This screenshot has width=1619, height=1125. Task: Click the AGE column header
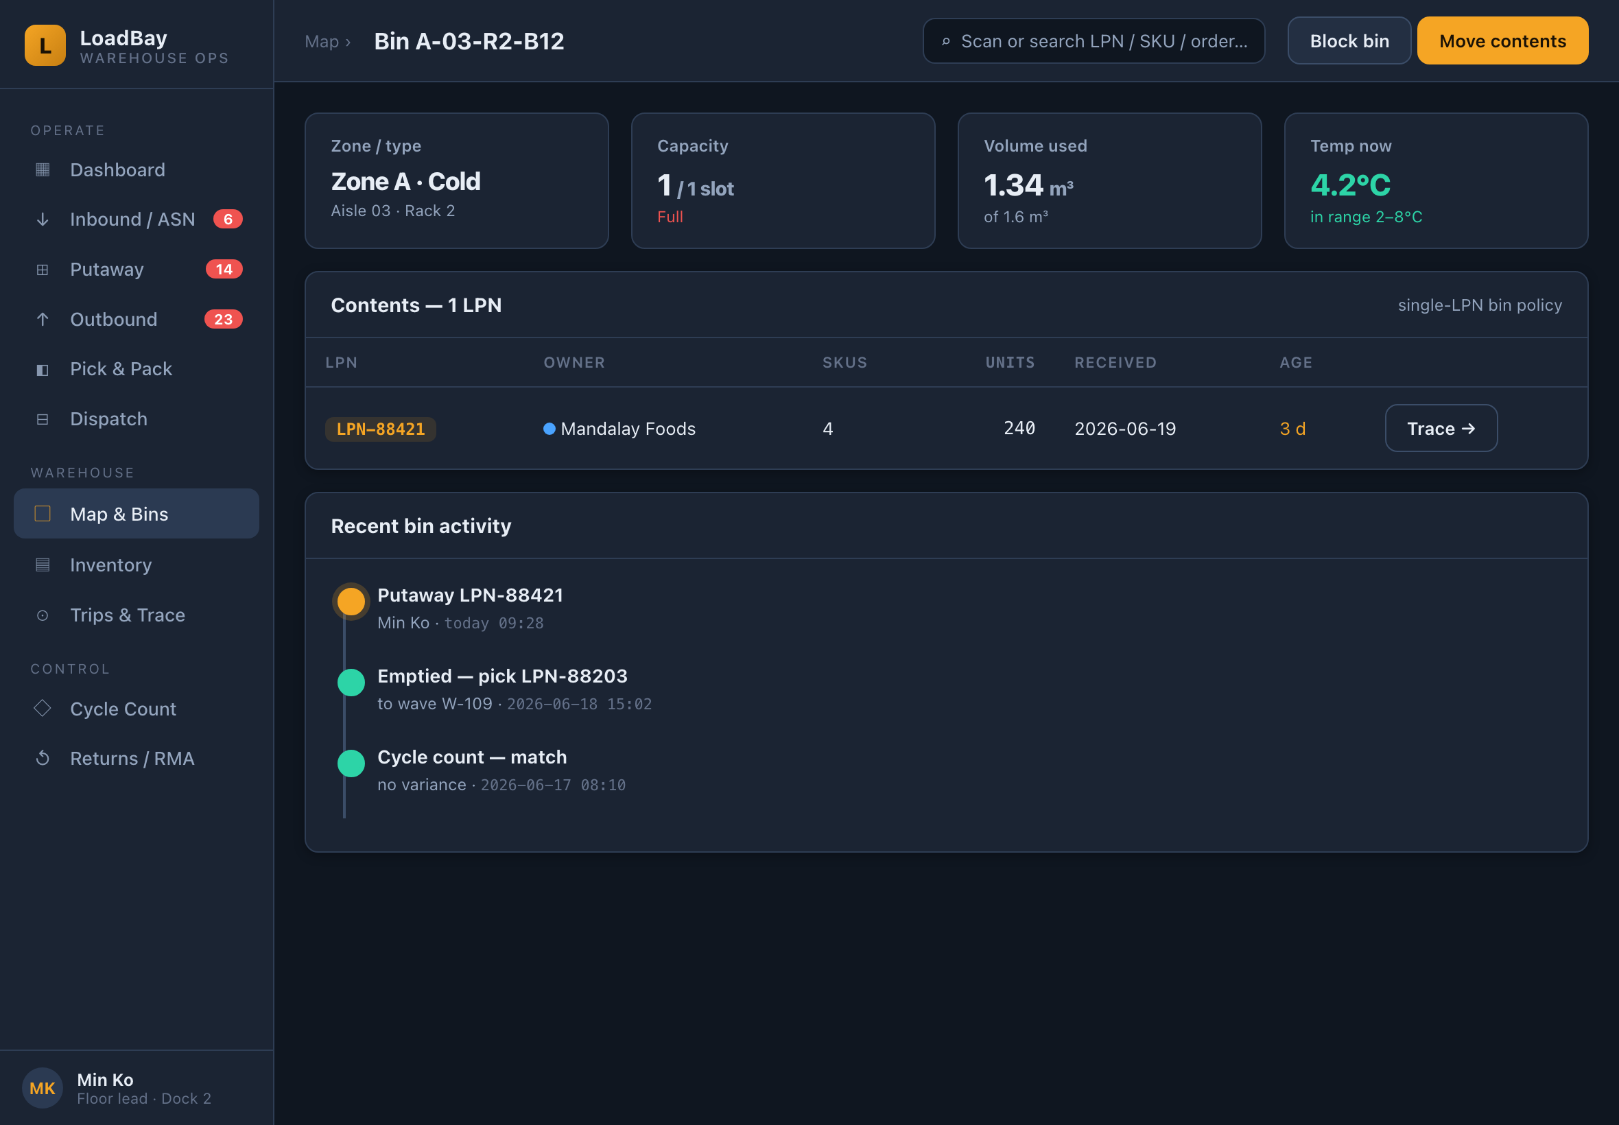(x=1295, y=362)
